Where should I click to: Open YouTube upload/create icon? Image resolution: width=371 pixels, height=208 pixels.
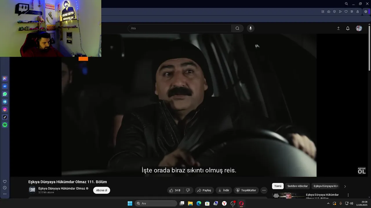338,28
